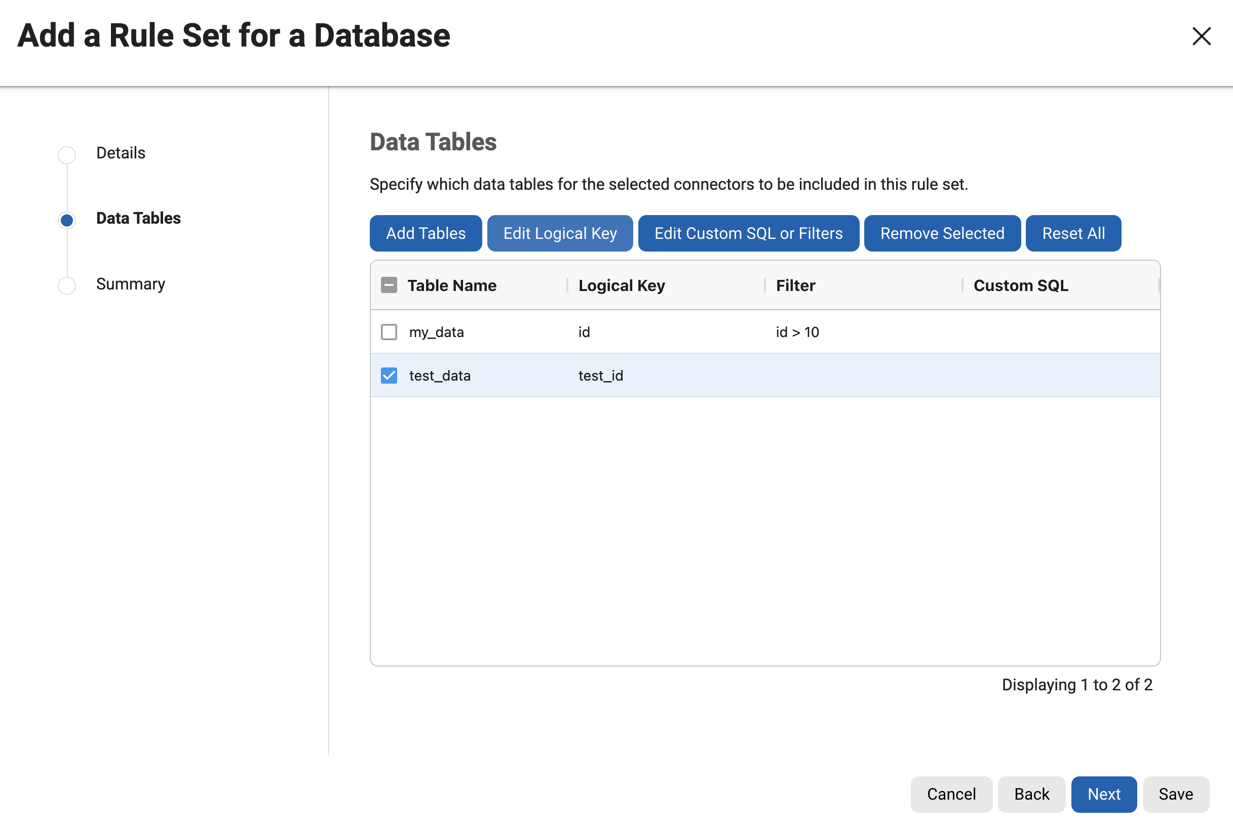Click the Data Tables step indicator dot

[66, 220]
